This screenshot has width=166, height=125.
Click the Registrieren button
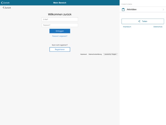(60, 50)
